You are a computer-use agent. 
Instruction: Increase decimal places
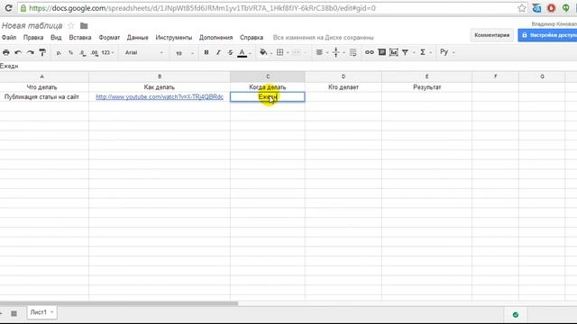pos(95,53)
